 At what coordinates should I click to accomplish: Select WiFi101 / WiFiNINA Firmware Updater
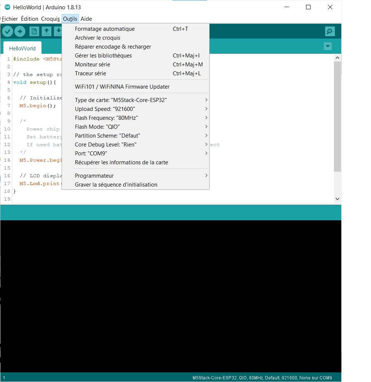(135, 87)
